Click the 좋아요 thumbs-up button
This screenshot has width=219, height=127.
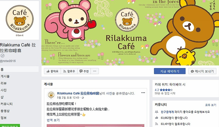[52, 71]
